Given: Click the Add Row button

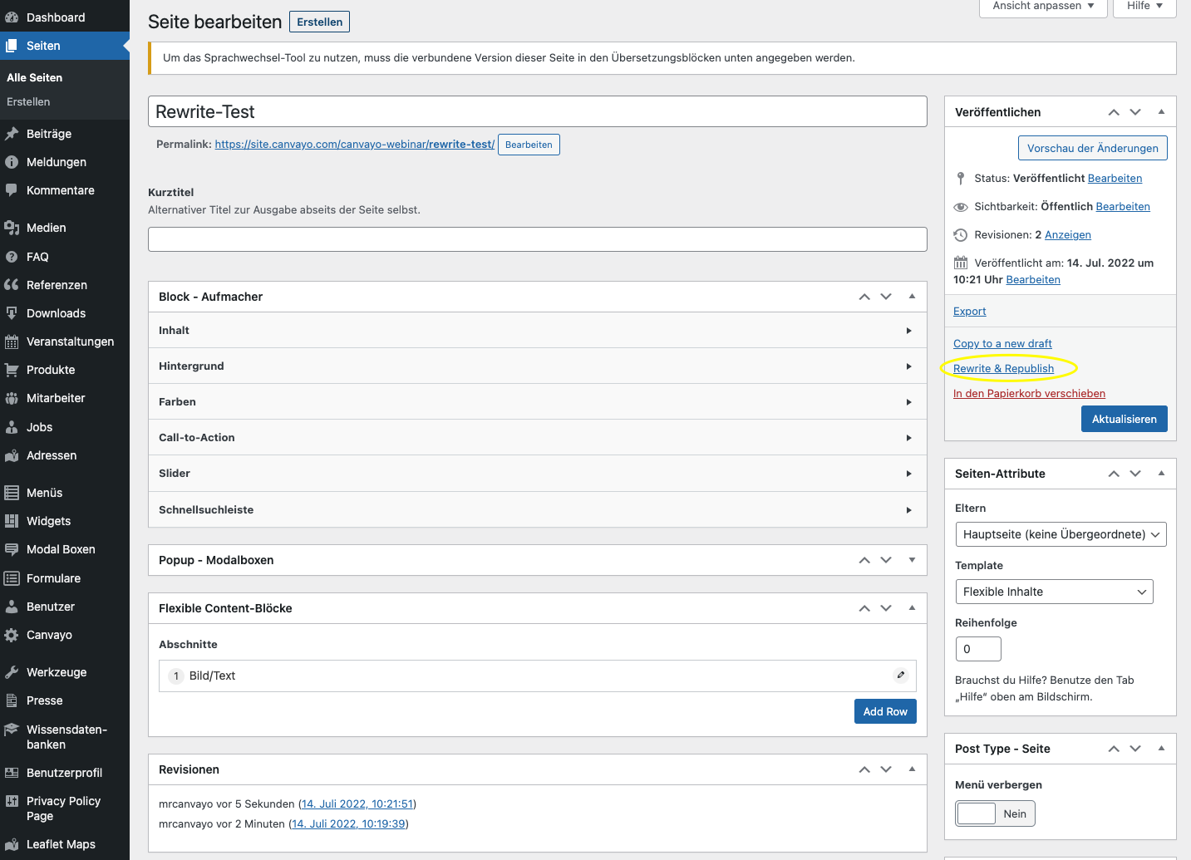Looking at the screenshot, I should 884,711.
